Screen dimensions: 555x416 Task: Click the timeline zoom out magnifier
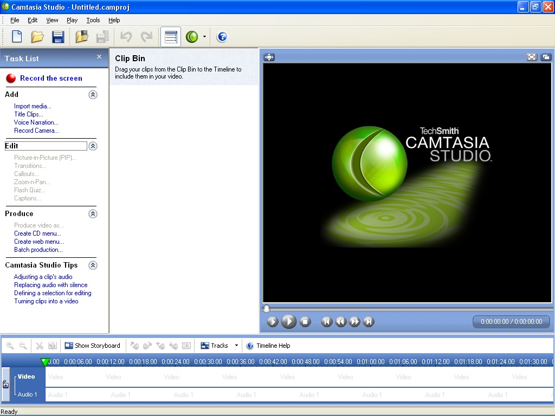(23, 346)
